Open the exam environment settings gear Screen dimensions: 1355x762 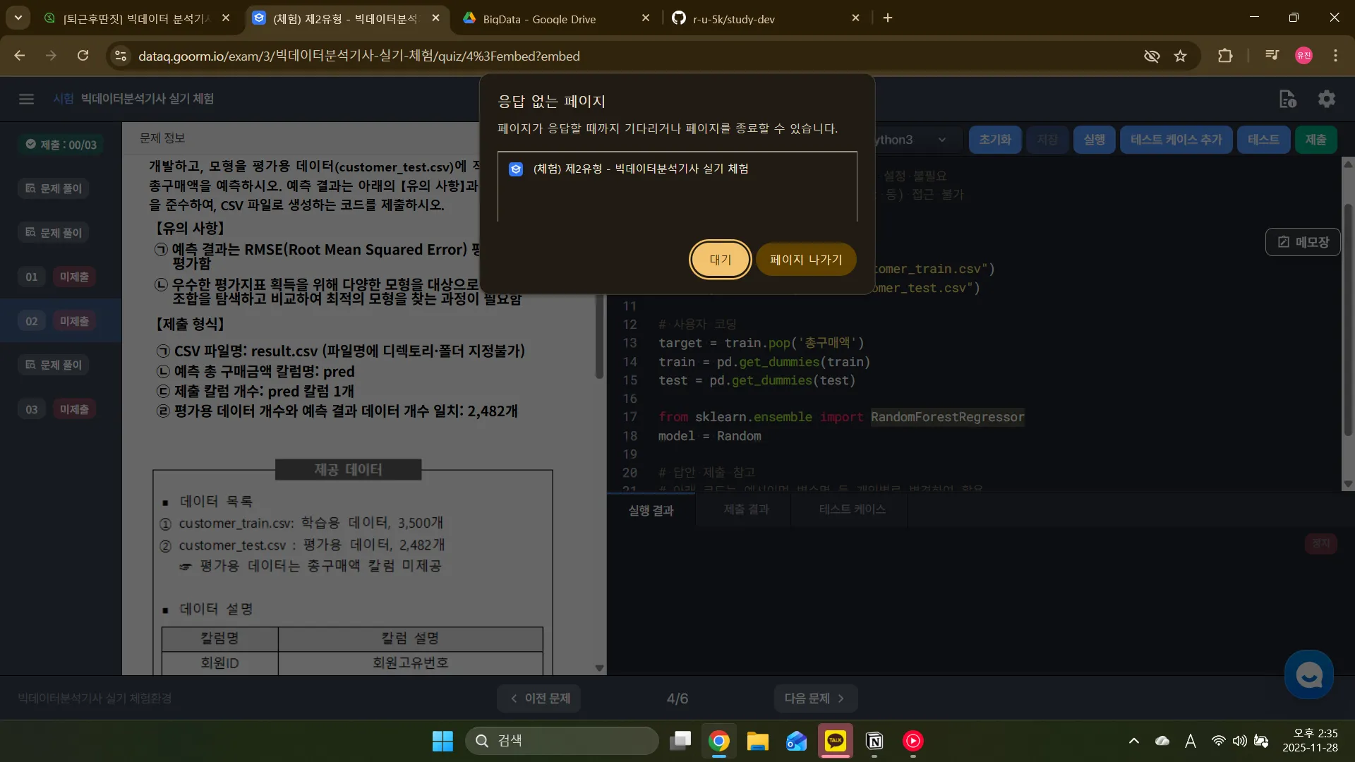pos(1327,99)
